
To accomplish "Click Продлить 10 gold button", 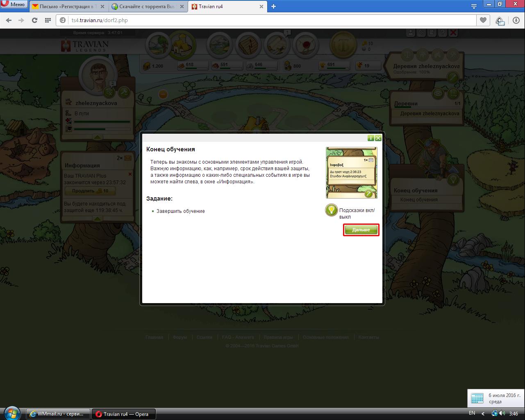I will click(x=90, y=191).
